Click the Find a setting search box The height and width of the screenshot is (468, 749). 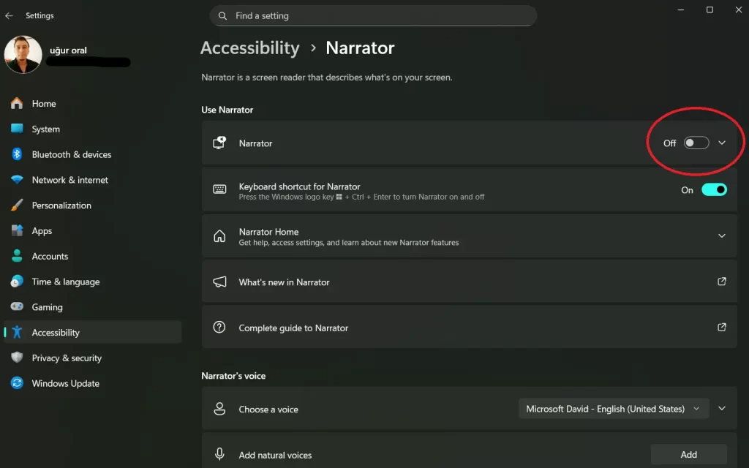373,15
